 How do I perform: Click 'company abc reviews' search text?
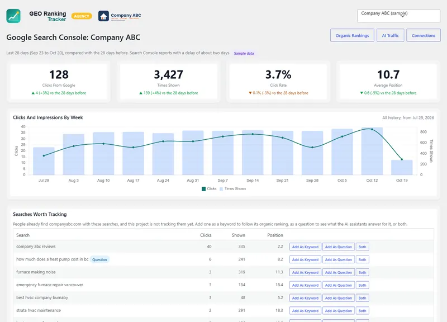click(x=36, y=247)
